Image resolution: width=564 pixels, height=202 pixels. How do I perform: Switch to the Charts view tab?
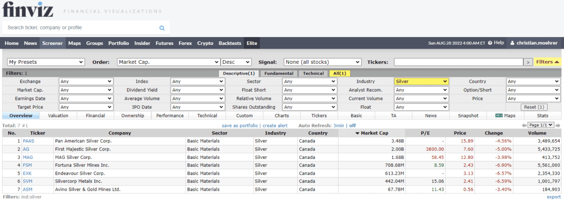(282, 115)
